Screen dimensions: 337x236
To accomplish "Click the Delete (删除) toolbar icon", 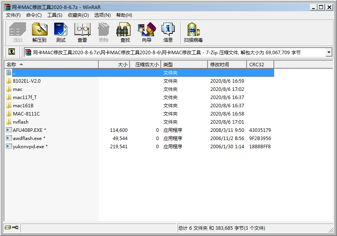I will (x=104, y=32).
